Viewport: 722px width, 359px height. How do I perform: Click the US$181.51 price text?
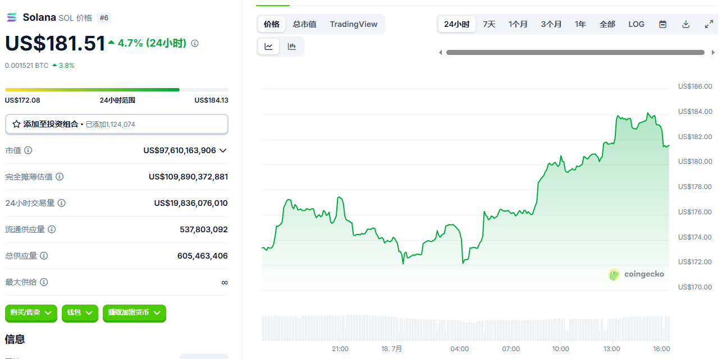point(55,43)
